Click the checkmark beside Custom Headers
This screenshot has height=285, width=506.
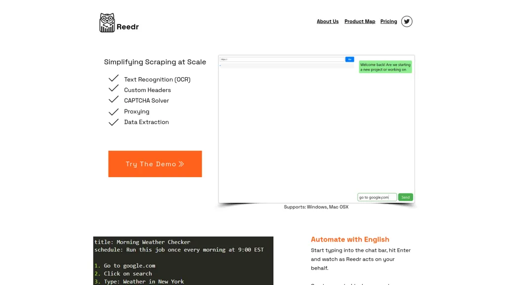114,89
